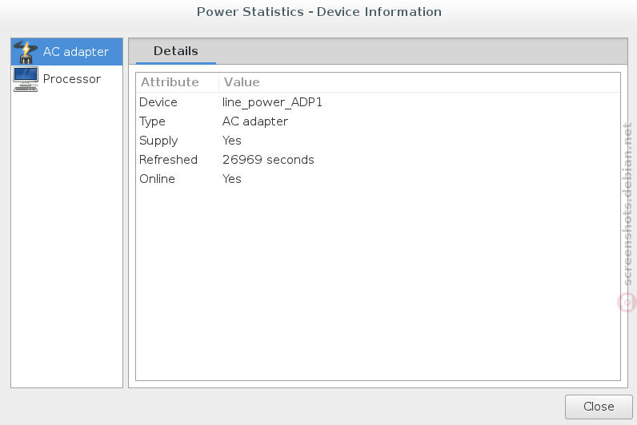This screenshot has width=637, height=425.
Task: Sort by the Attribute column header
Action: click(x=177, y=82)
